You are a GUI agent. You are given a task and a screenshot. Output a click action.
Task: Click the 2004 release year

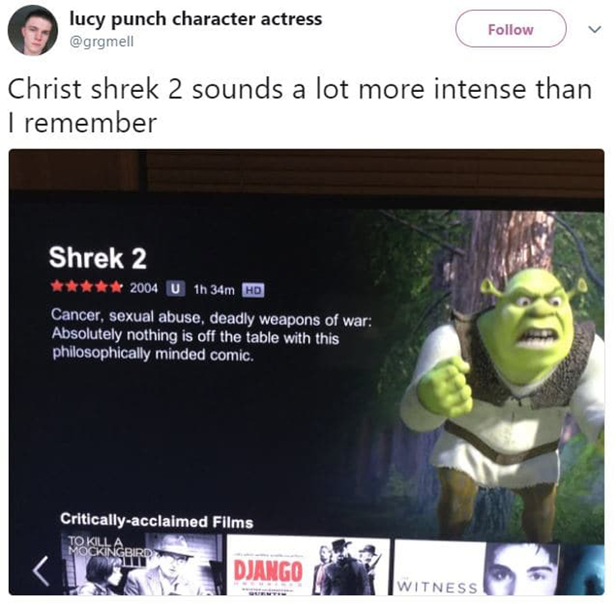144,288
